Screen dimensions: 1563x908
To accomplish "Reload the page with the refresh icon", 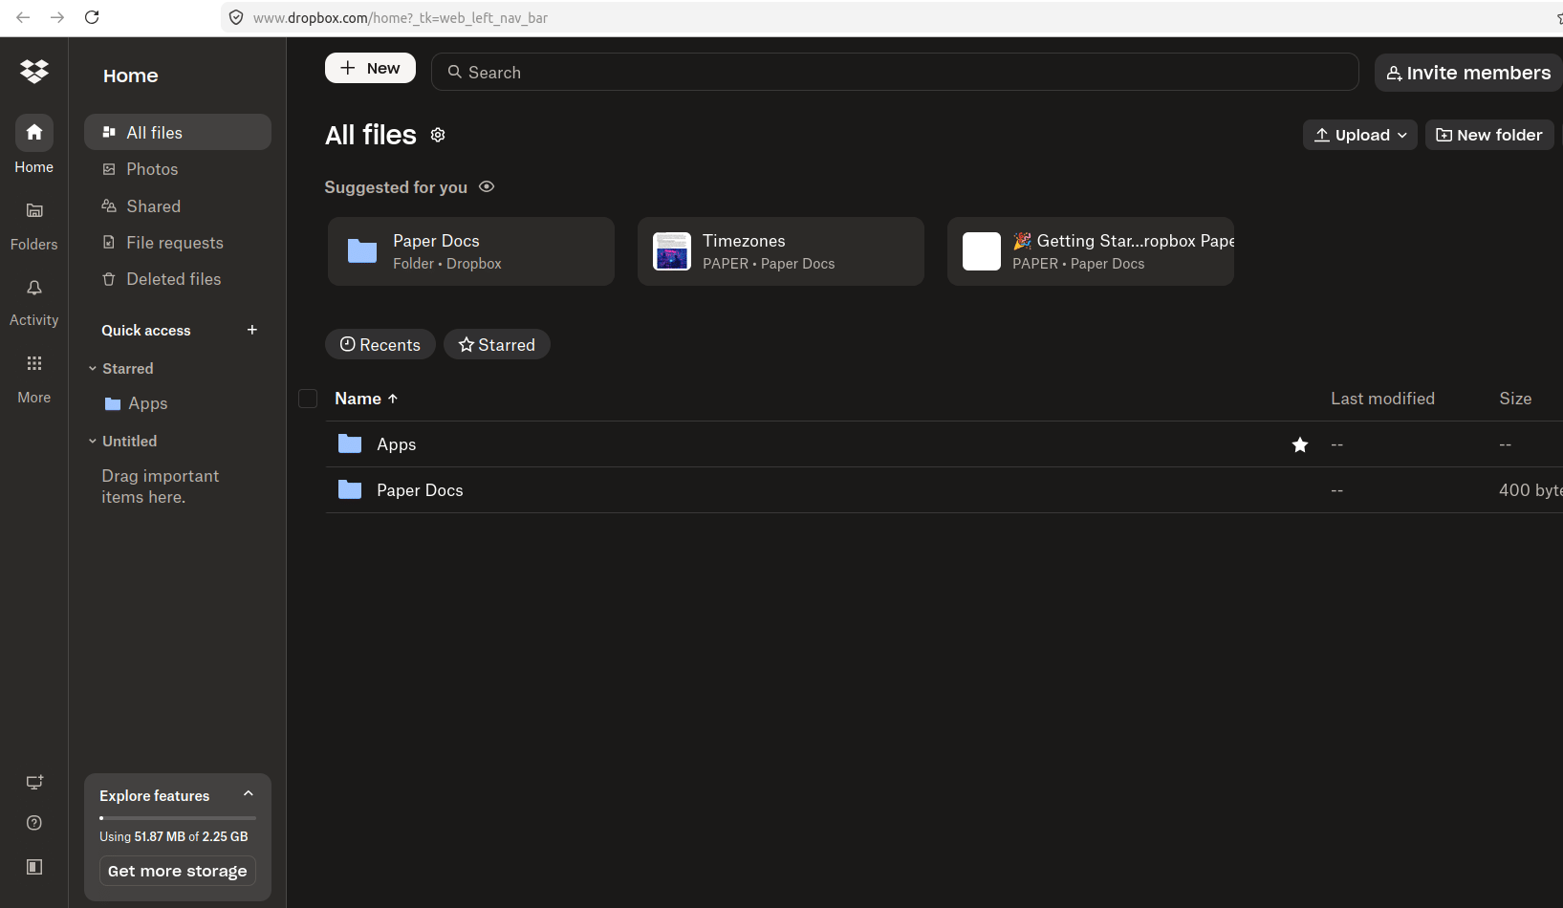I will pos(92,17).
